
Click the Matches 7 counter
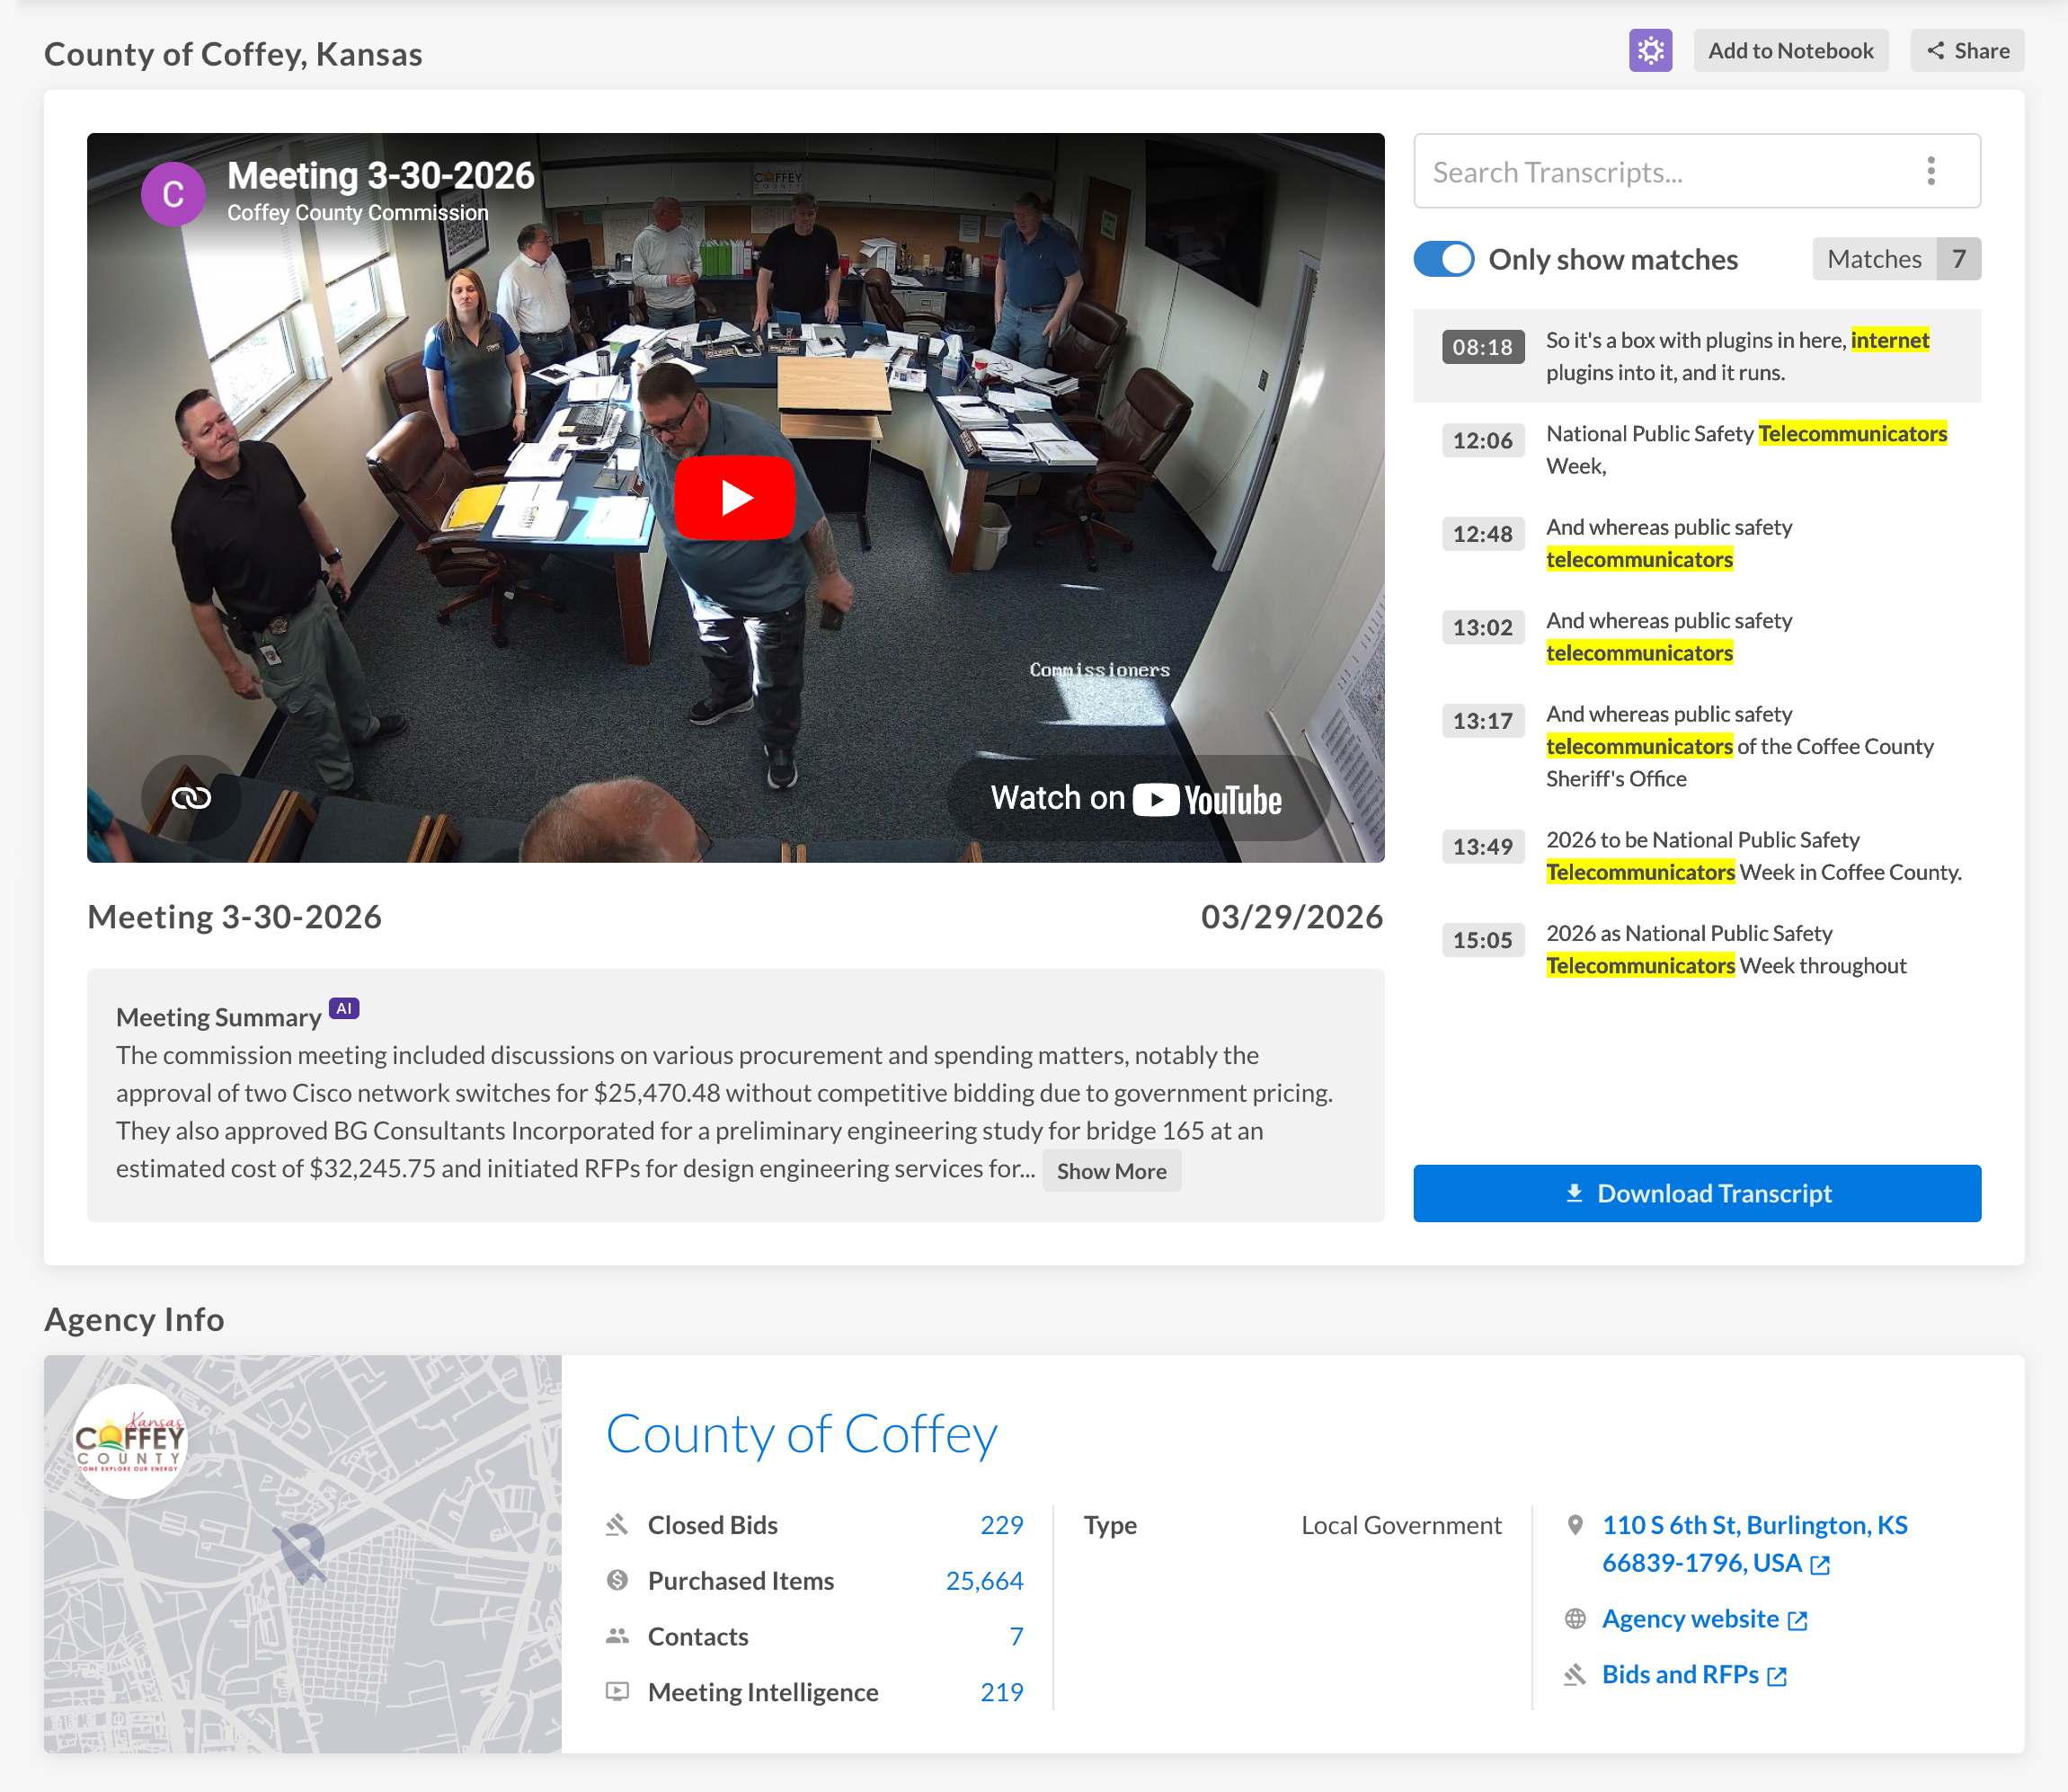click(1896, 259)
